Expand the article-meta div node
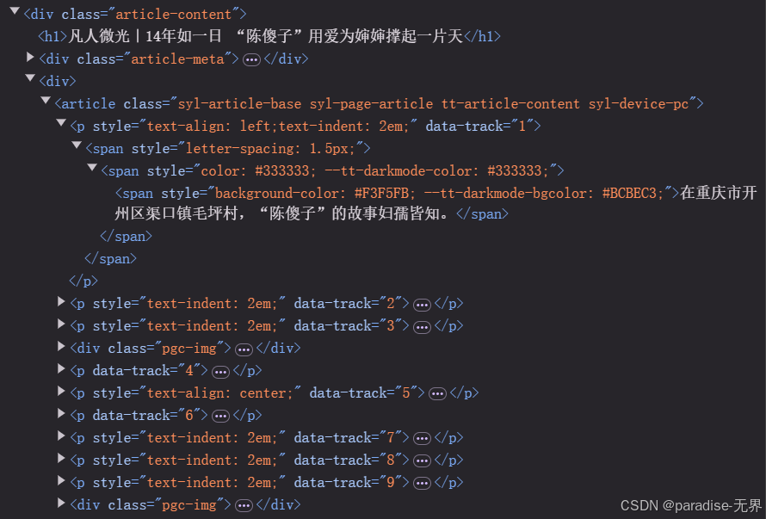Viewport: 766px width, 519px height. (30, 58)
